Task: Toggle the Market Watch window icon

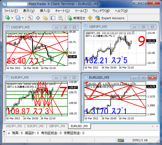Action: click(x=30, y=18)
